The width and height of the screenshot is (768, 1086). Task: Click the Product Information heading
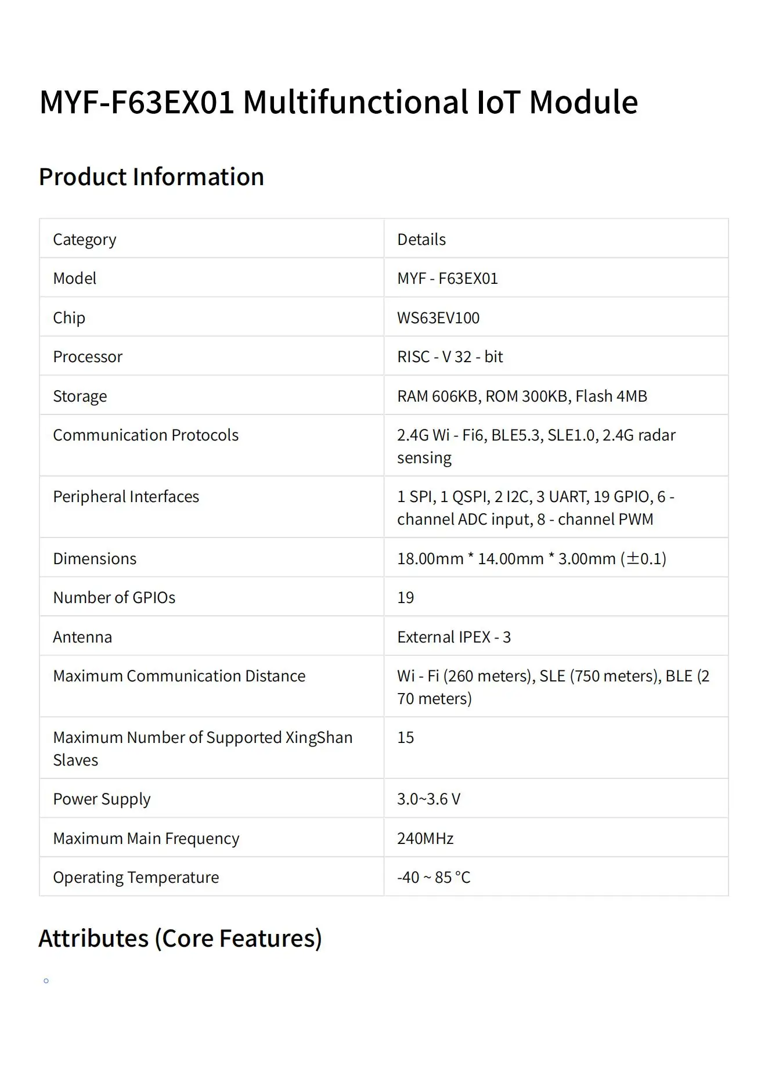click(152, 177)
